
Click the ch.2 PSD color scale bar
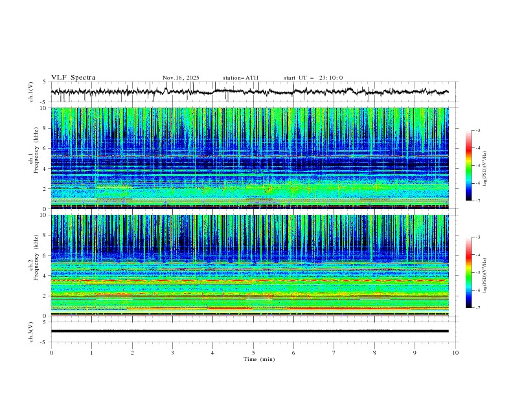tap(468, 272)
